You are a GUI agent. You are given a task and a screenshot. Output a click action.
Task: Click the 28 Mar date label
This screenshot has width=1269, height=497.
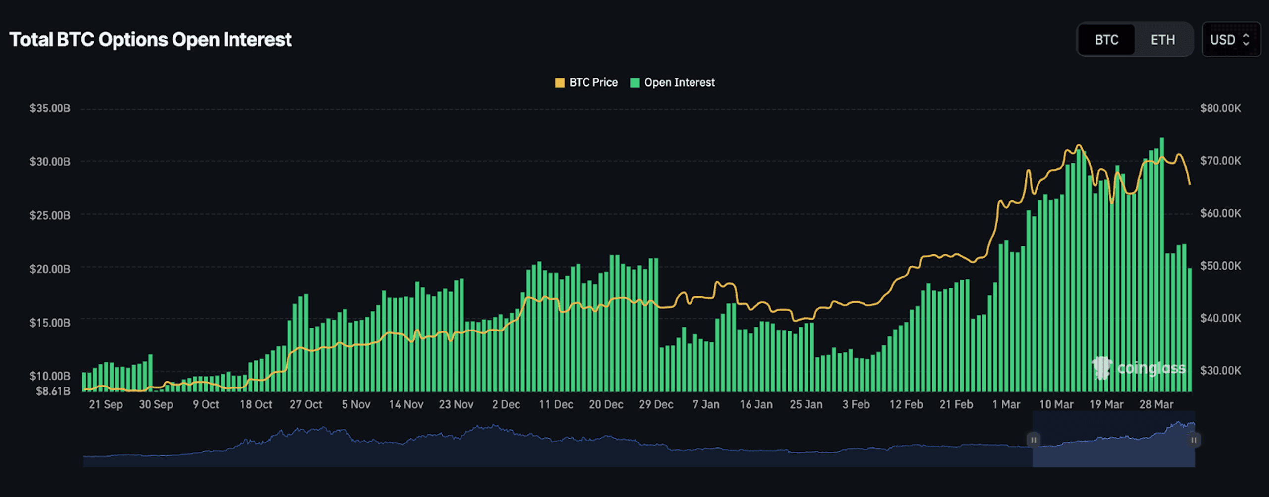(x=1156, y=404)
